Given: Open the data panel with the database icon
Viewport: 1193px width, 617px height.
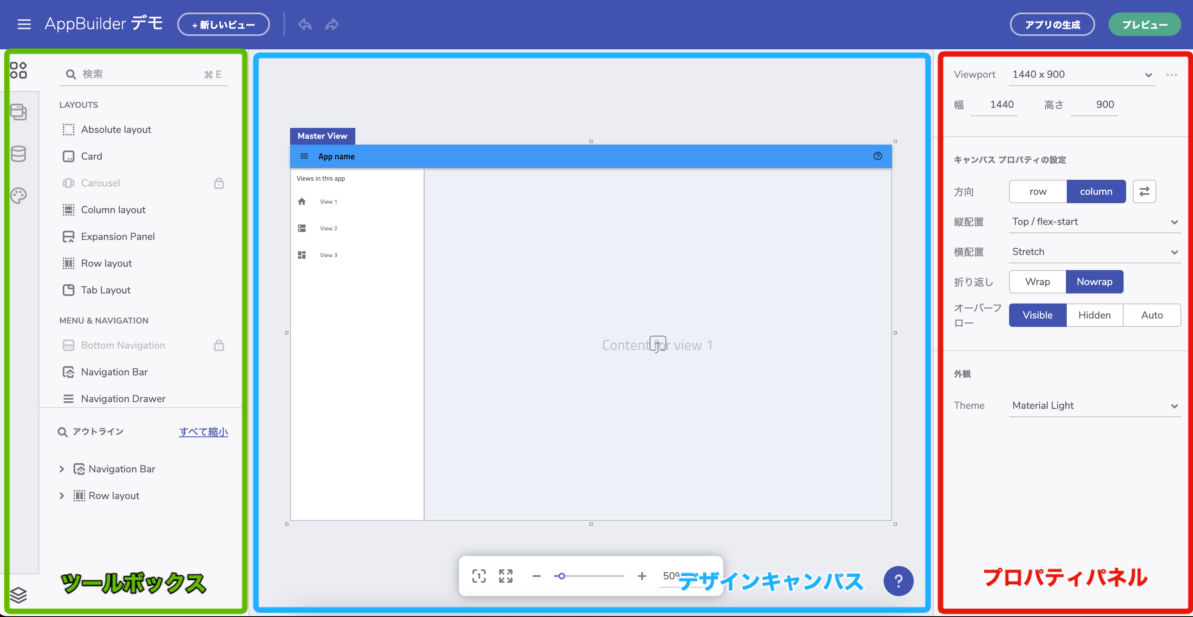Looking at the screenshot, I should tap(18, 154).
